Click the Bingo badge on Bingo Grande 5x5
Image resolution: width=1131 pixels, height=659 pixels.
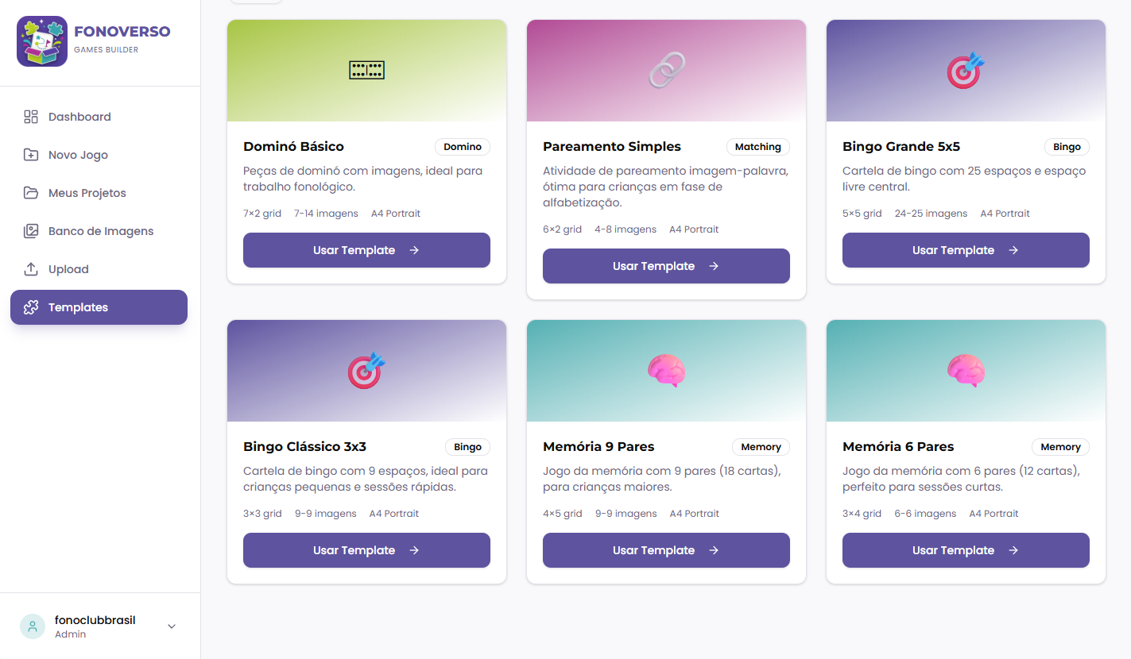(1067, 147)
